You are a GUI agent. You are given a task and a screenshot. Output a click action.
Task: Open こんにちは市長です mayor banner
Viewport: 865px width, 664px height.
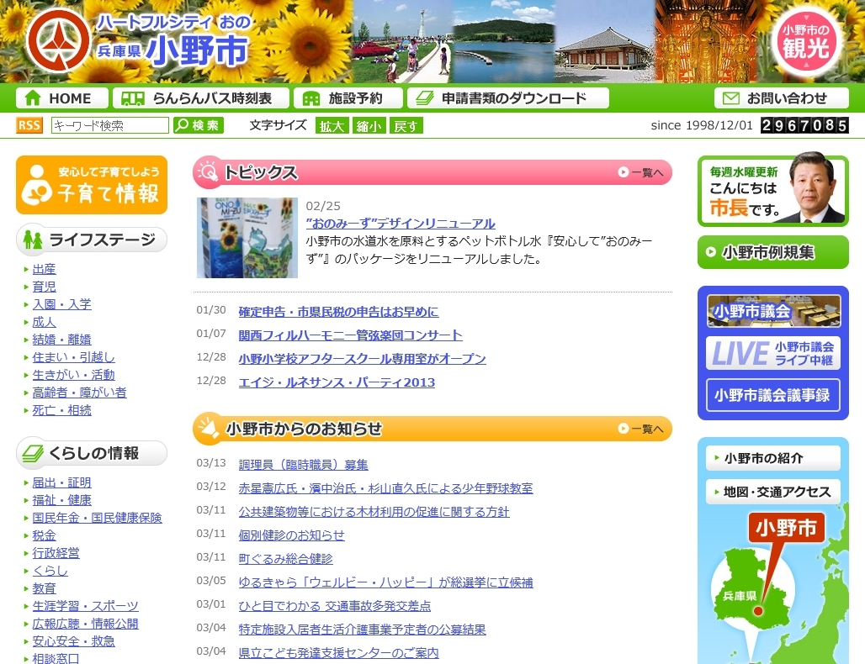[x=773, y=190]
